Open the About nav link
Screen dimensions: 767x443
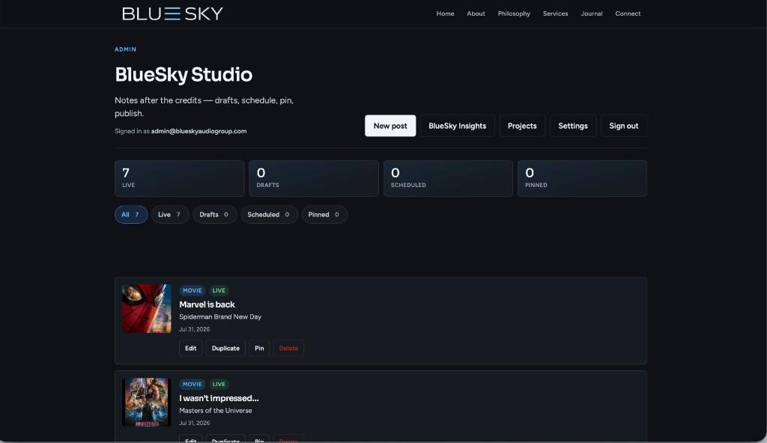[476, 13]
